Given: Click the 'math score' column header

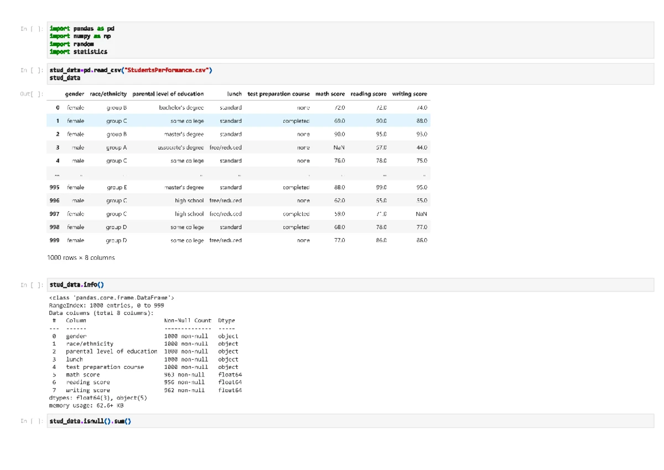Looking at the screenshot, I should click(330, 94).
